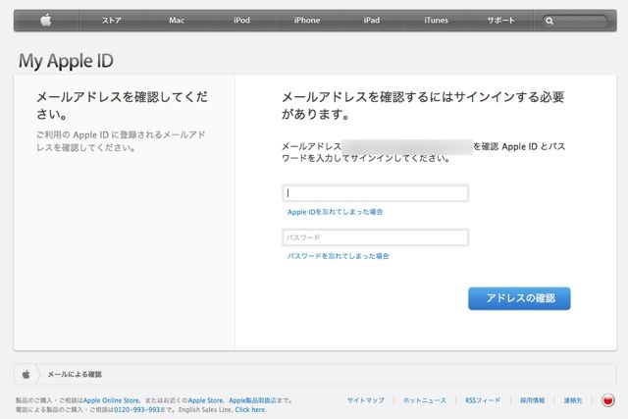This screenshot has width=628, height=419.
Task: Click the red Japan flag region icon
Action: 608,400
